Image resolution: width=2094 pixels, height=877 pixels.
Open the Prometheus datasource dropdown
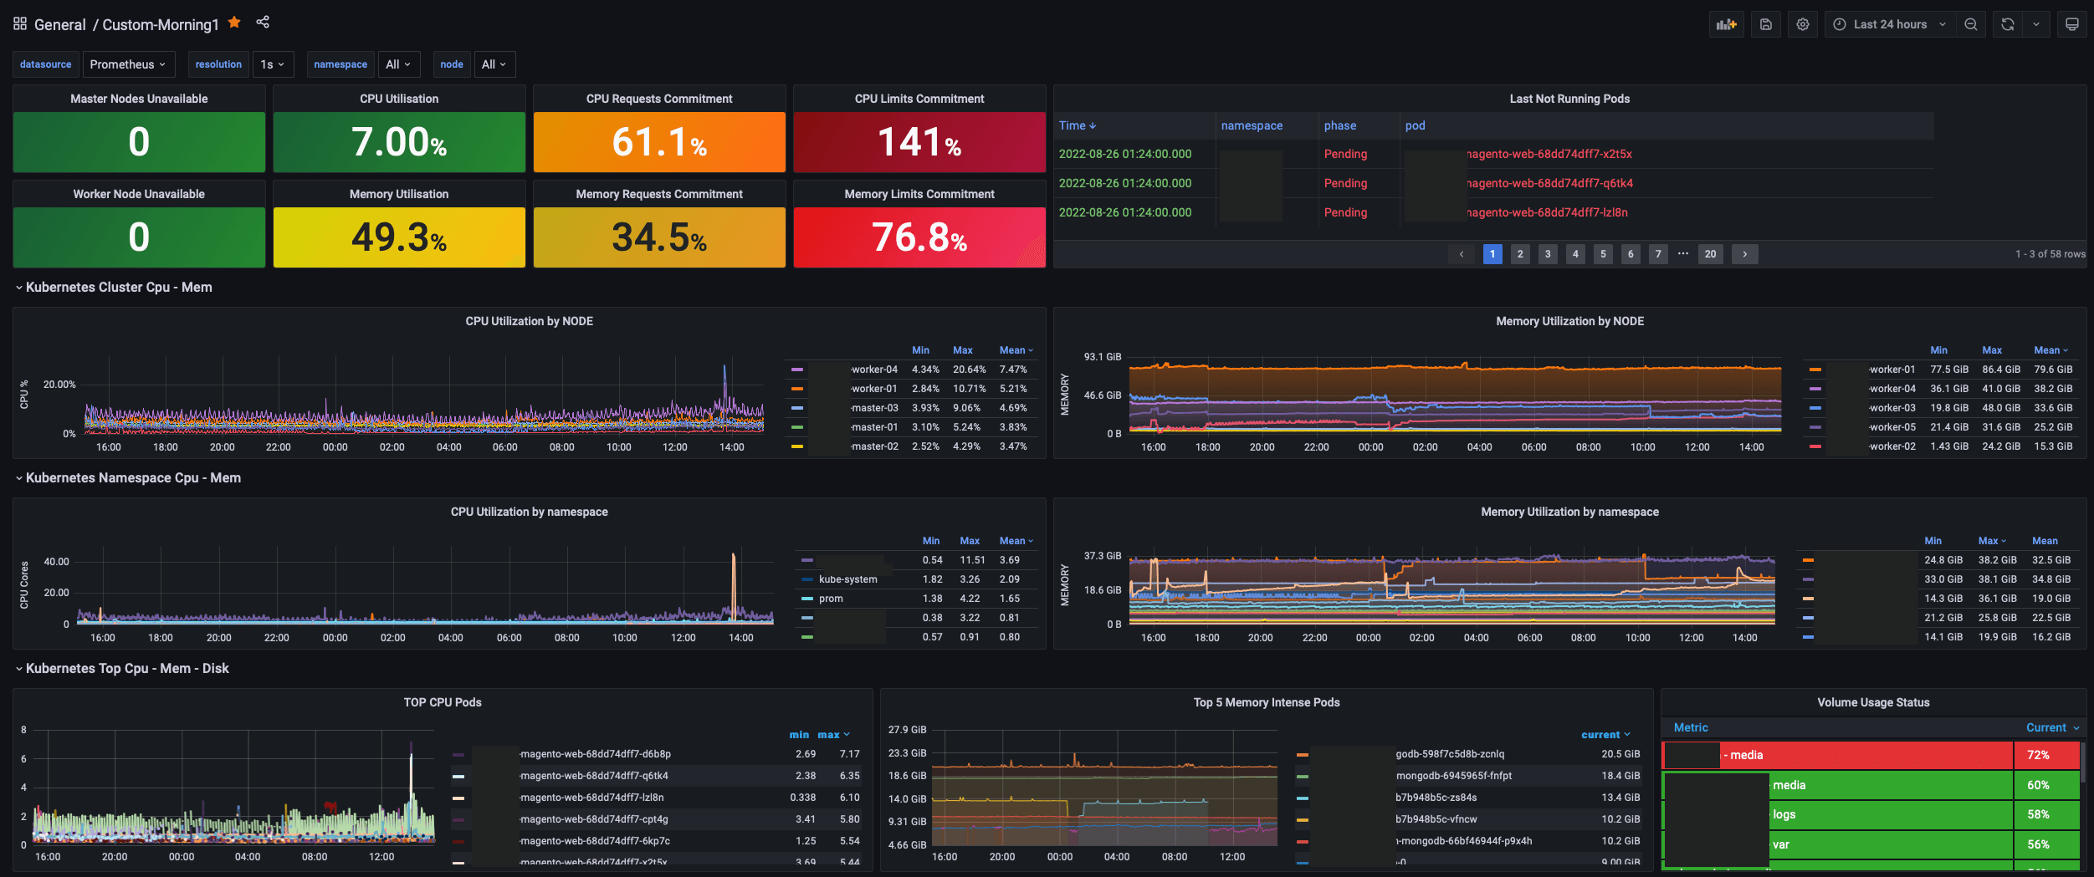click(x=127, y=64)
